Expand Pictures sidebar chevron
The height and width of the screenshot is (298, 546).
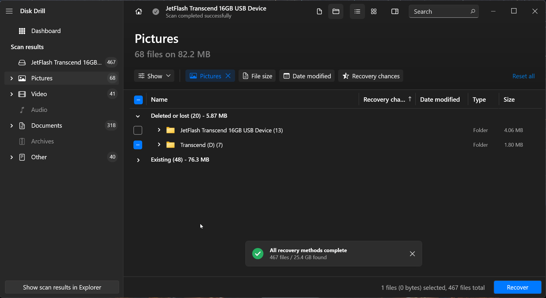[x=12, y=78]
